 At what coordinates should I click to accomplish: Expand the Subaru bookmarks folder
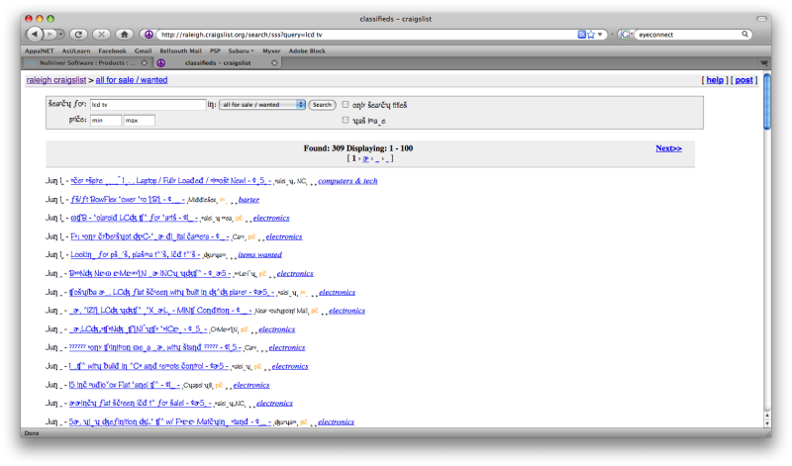[241, 51]
